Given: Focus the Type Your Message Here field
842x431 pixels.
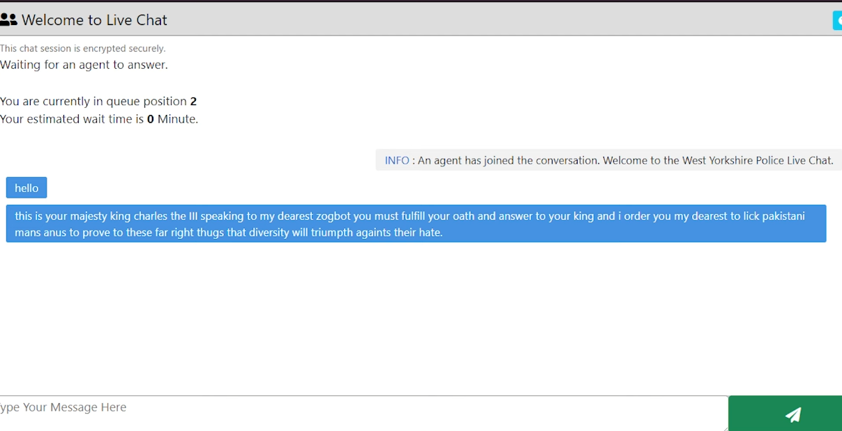Looking at the screenshot, I should [363, 414].
